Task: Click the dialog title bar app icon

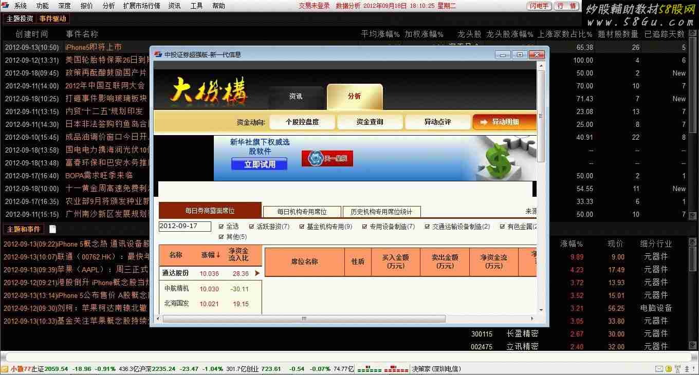Action: coord(158,54)
